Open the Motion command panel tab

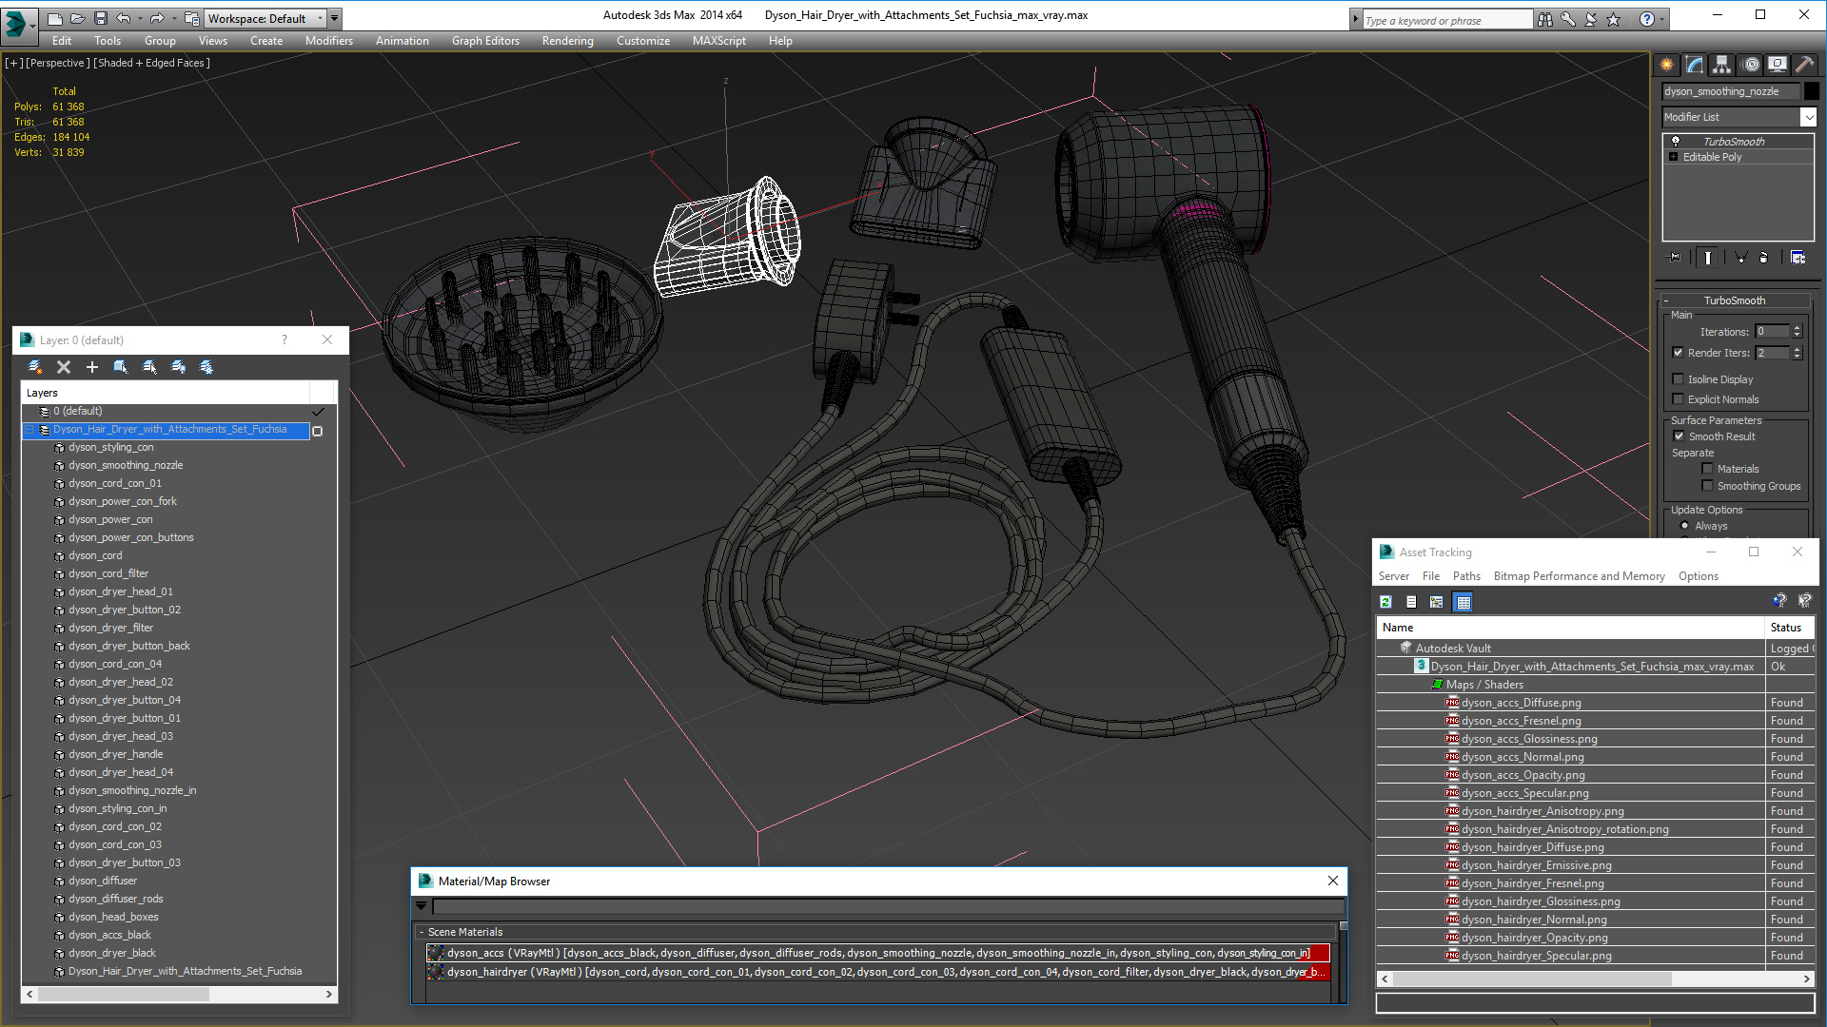[x=1751, y=65]
